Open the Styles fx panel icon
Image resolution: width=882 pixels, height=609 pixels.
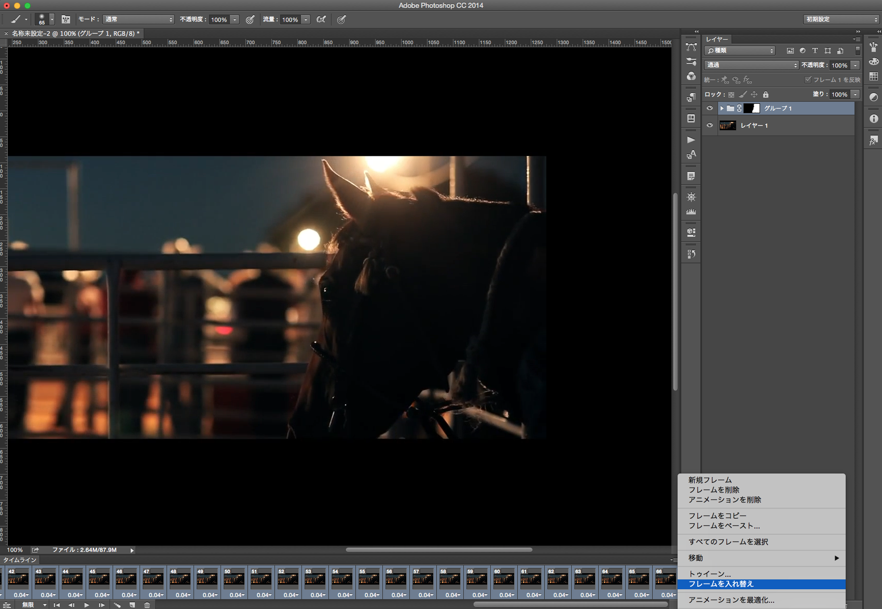pyautogui.click(x=874, y=140)
